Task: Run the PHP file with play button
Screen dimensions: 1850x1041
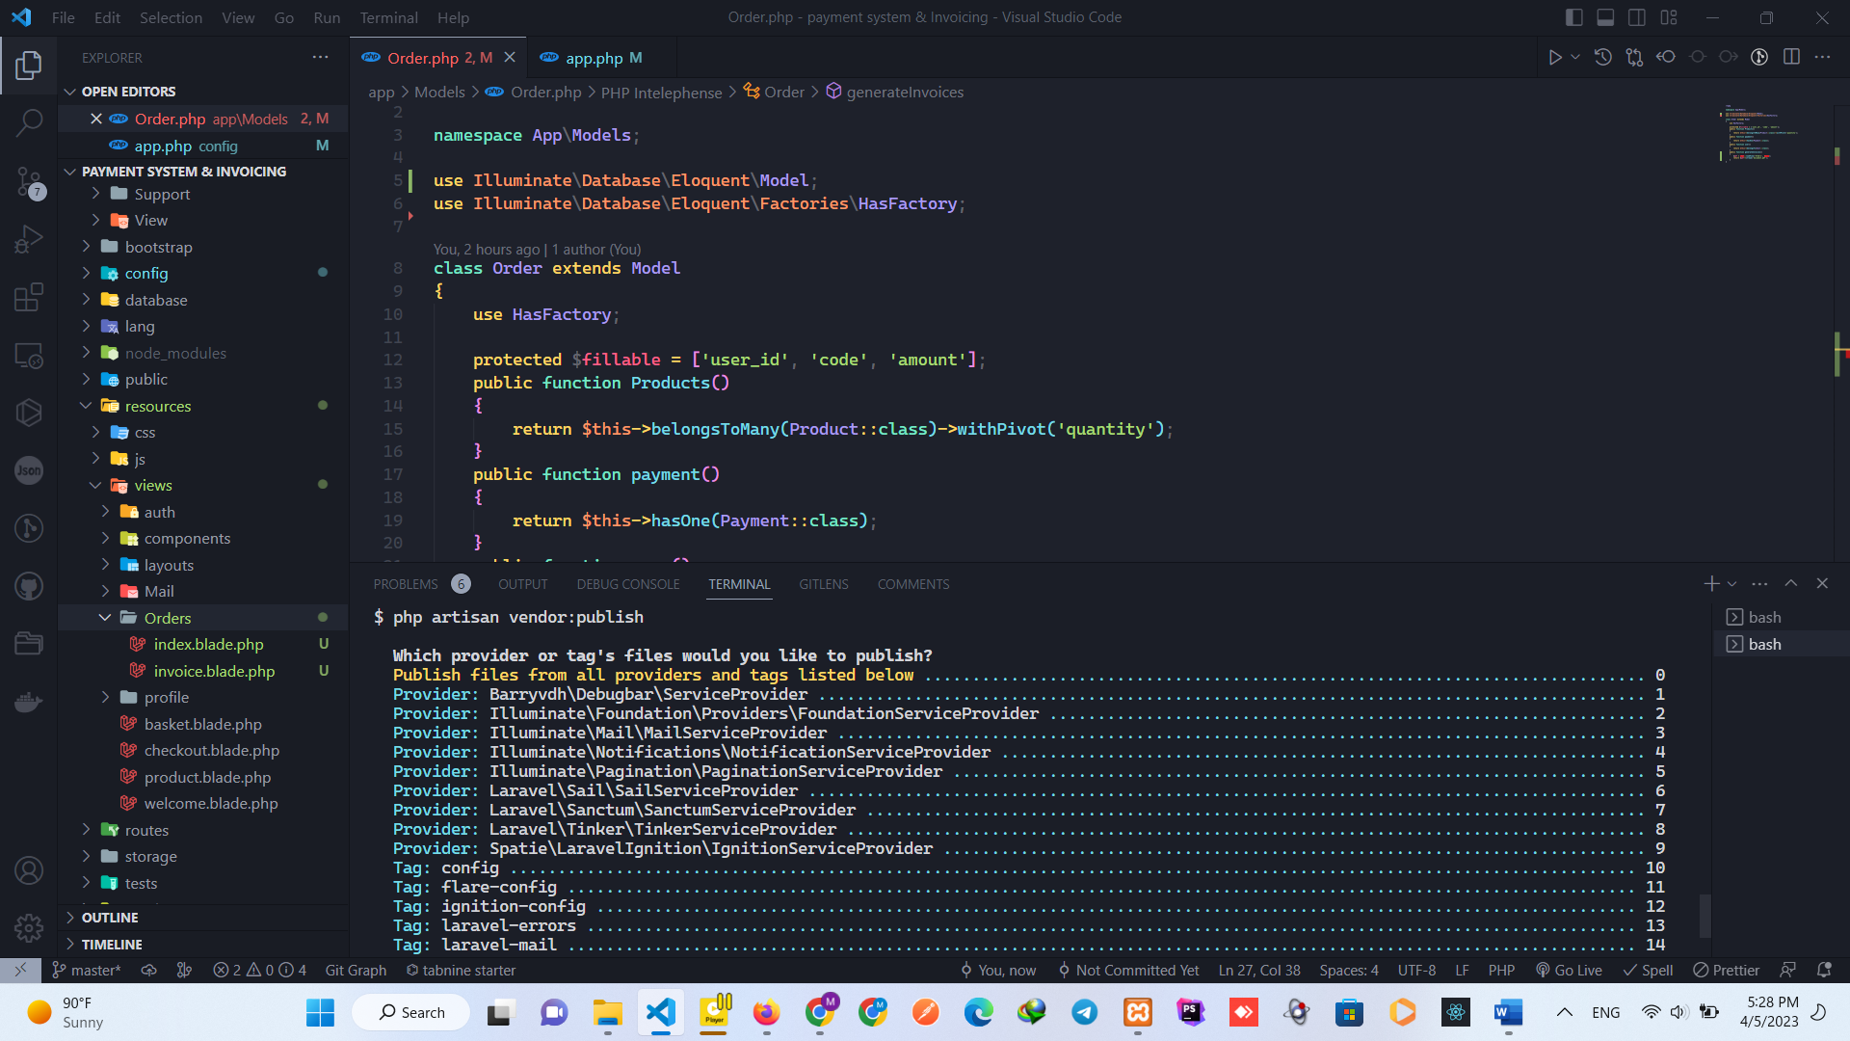Action: click(1554, 58)
